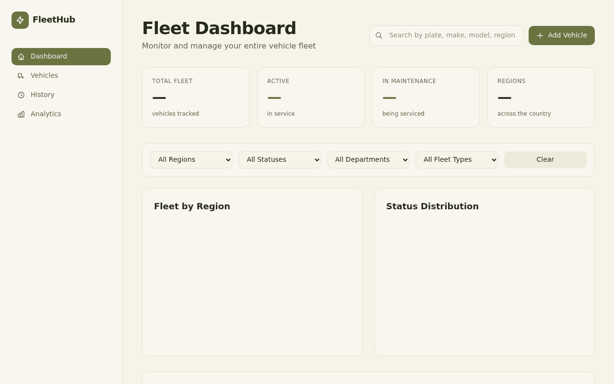Click the 'being serviced' caption

click(403, 114)
